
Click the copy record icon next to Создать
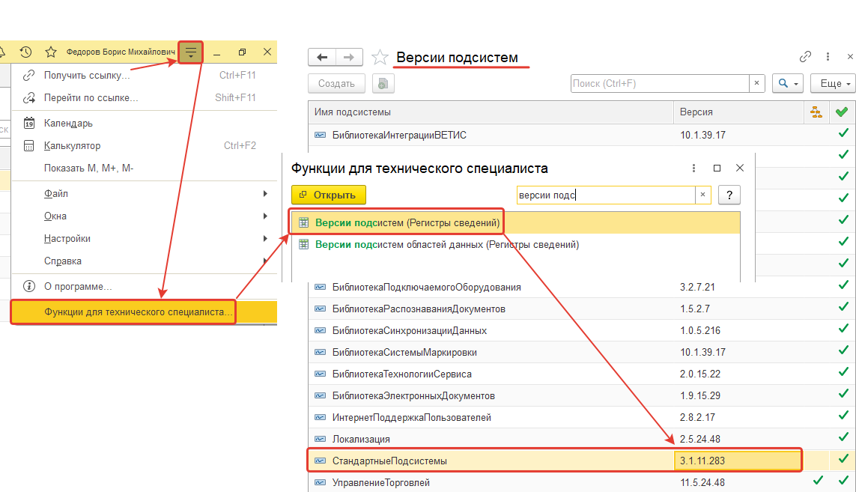point(383,84)
